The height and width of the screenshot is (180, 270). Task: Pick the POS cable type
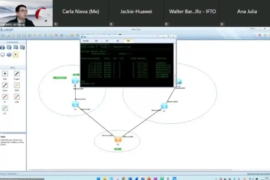[17, 85]
